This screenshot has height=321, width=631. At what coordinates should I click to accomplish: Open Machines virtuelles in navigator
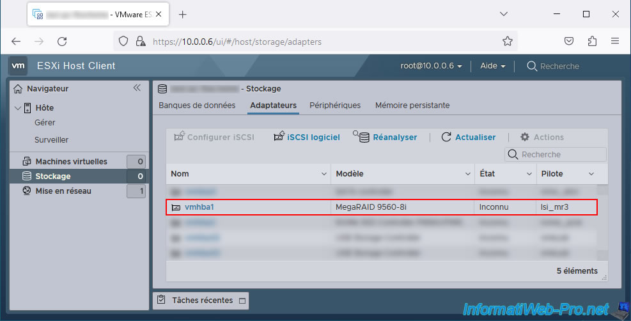pyautogui.click(x=71, y=162)
